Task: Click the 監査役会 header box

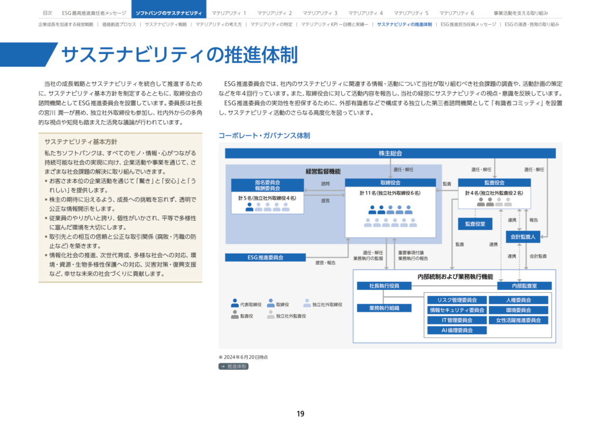Action: pyautogui.click(x=494, y=183)
